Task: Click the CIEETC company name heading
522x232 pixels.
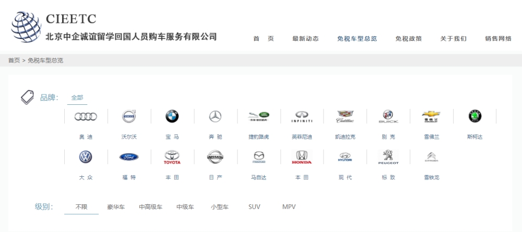Action: coord(71,19)
